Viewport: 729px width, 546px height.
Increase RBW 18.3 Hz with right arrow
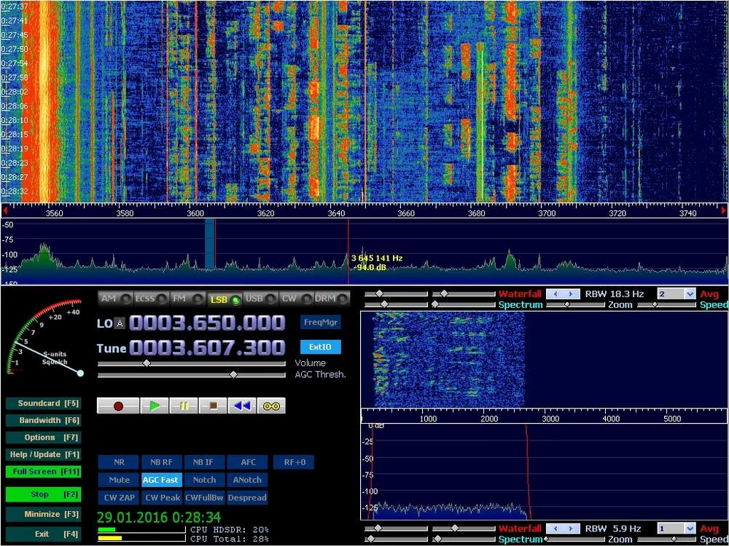point(572,294)
